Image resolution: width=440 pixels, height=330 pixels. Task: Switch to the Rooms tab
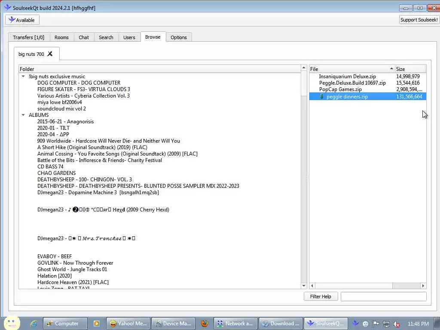(61, 37)
